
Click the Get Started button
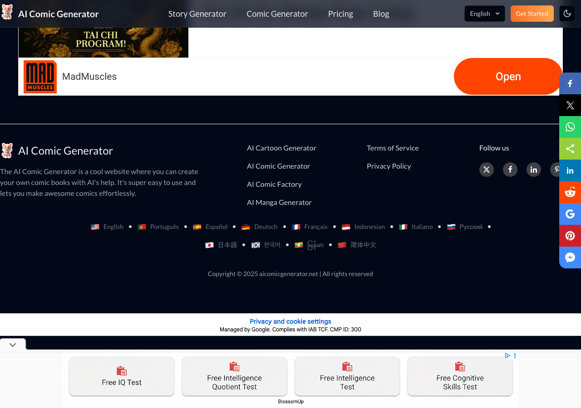click(x=532, y=14)
